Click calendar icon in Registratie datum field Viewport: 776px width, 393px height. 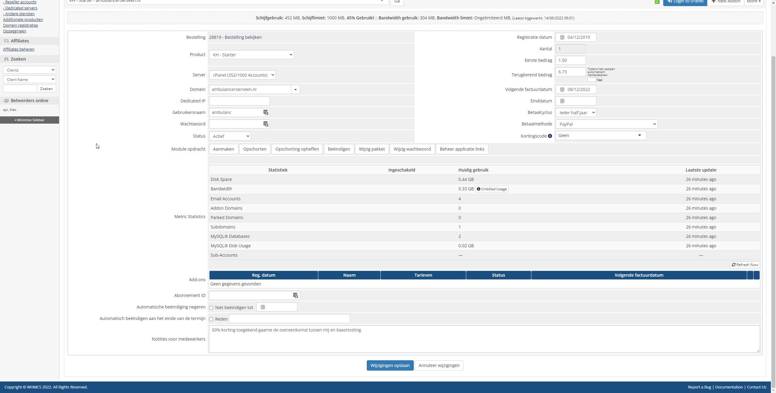point(562,37)
